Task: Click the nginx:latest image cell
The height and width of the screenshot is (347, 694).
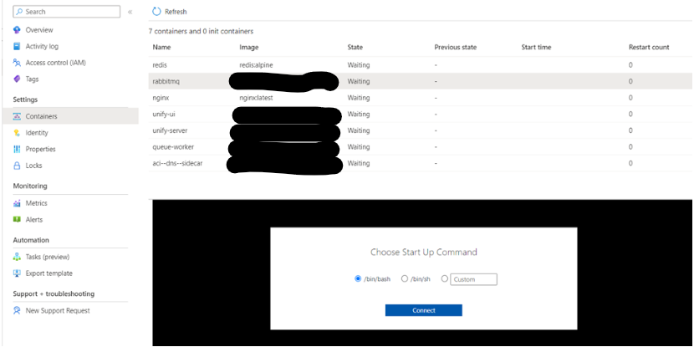Action: click(256, 98)
